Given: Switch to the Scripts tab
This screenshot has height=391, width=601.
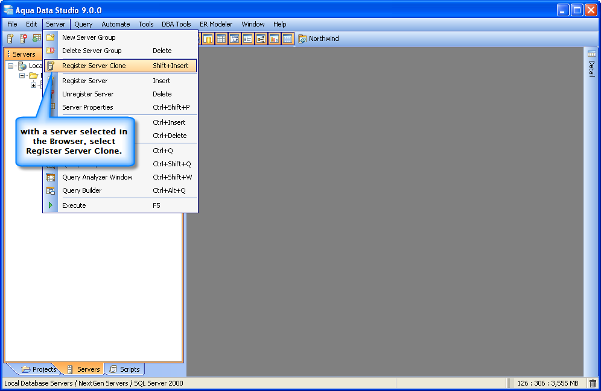Looking at the screenshot, I should coord(124,369).
